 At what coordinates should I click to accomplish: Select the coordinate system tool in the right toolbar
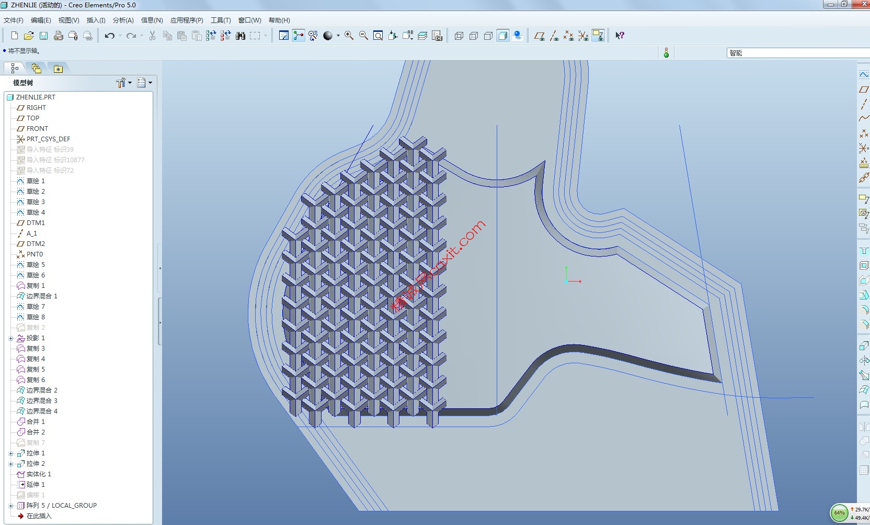(x=864, y=148)
